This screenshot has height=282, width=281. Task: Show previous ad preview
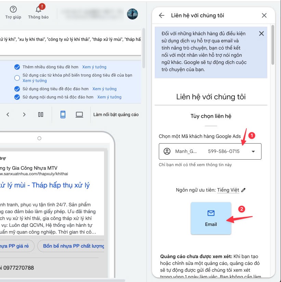tap(8, 115)
